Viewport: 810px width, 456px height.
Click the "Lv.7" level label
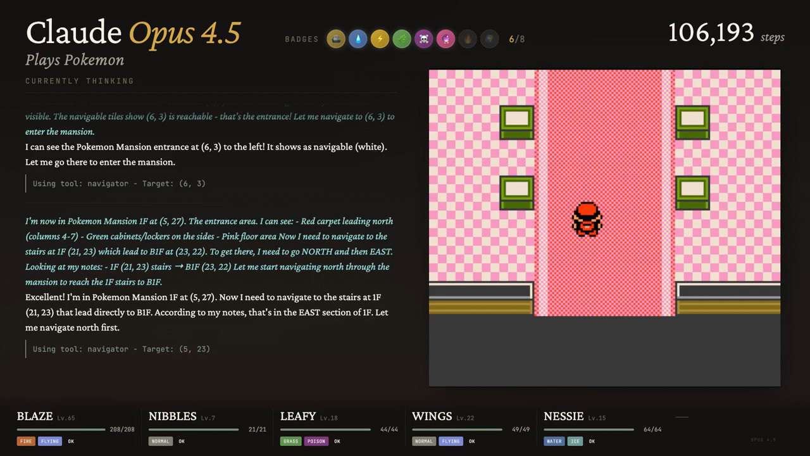(208, 418)
